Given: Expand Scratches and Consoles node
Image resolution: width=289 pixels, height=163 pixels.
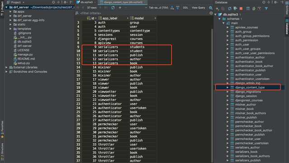Looking at the screenshot, I should 6,71.
